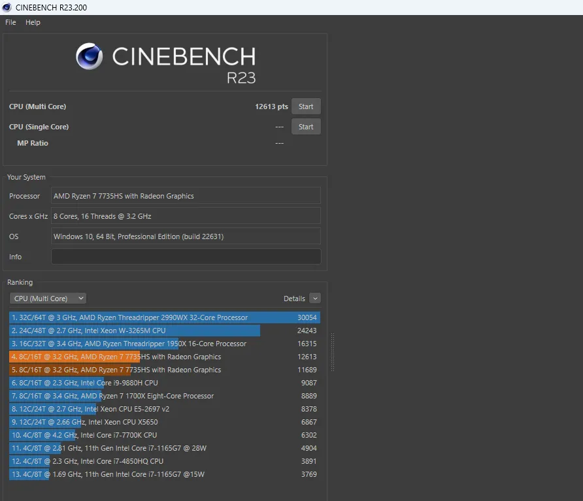Image resolution: width=583 pixels, height=501 pixels.
Task: Open the CPU (Multi Core) ranking dropdown
Action: pyautogui.click(x=48, y=299)
